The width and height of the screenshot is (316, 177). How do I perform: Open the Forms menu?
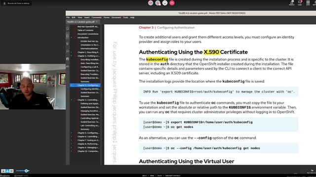[x=107, y=18]
